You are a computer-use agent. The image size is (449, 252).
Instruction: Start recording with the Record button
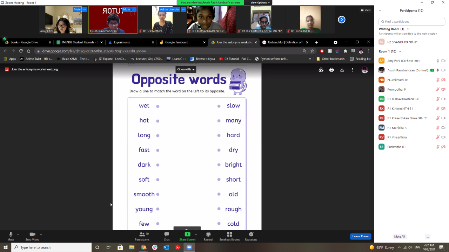click(208, 236)
